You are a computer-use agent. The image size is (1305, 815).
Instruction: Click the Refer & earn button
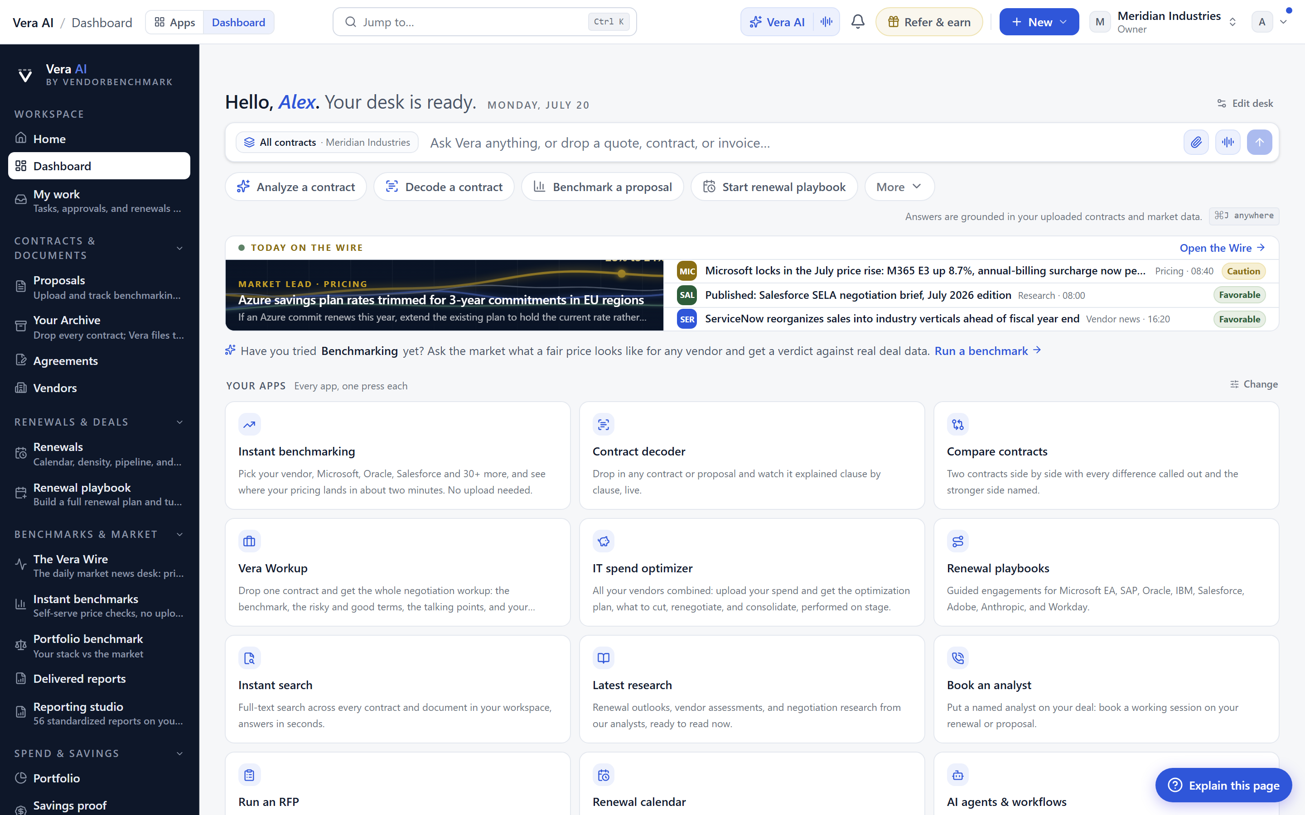coord(929,22)
